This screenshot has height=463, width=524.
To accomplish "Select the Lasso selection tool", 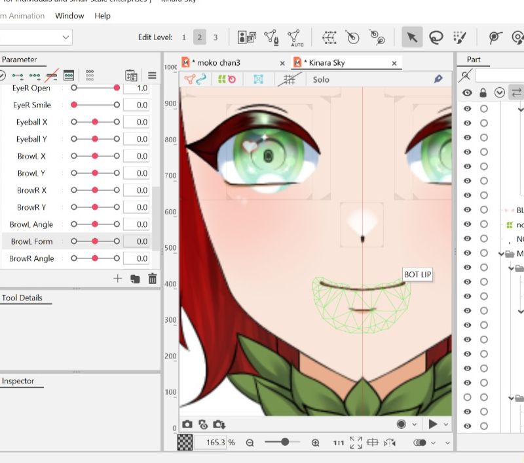I will 436,37.
